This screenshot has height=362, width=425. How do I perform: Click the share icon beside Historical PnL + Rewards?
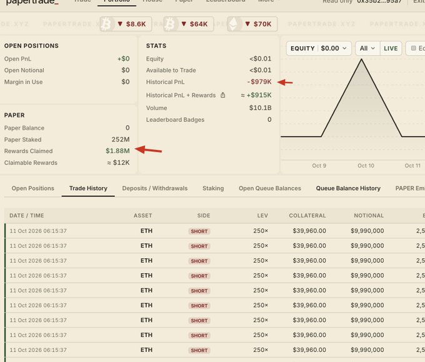coord(222,95)
